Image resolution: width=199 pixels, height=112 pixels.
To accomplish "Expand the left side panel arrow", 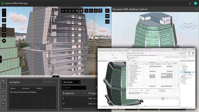I will tap(1, 59).
